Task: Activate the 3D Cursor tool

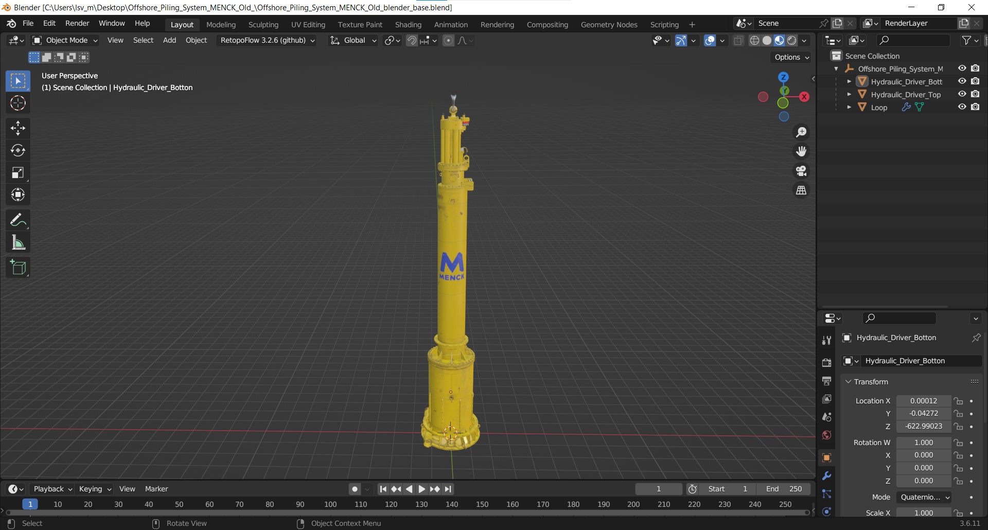Action: click(x=18, y=103)
